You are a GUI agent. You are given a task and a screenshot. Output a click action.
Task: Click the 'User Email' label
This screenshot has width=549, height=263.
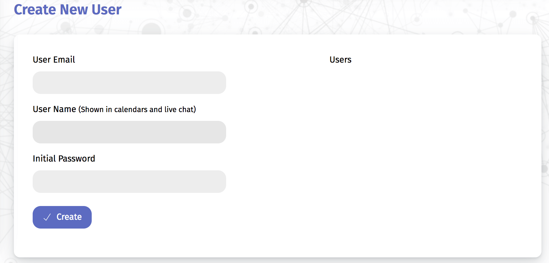(54, 59)
